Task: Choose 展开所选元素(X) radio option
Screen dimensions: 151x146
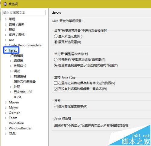Action: pyautogui.click(x=56, y=42)
